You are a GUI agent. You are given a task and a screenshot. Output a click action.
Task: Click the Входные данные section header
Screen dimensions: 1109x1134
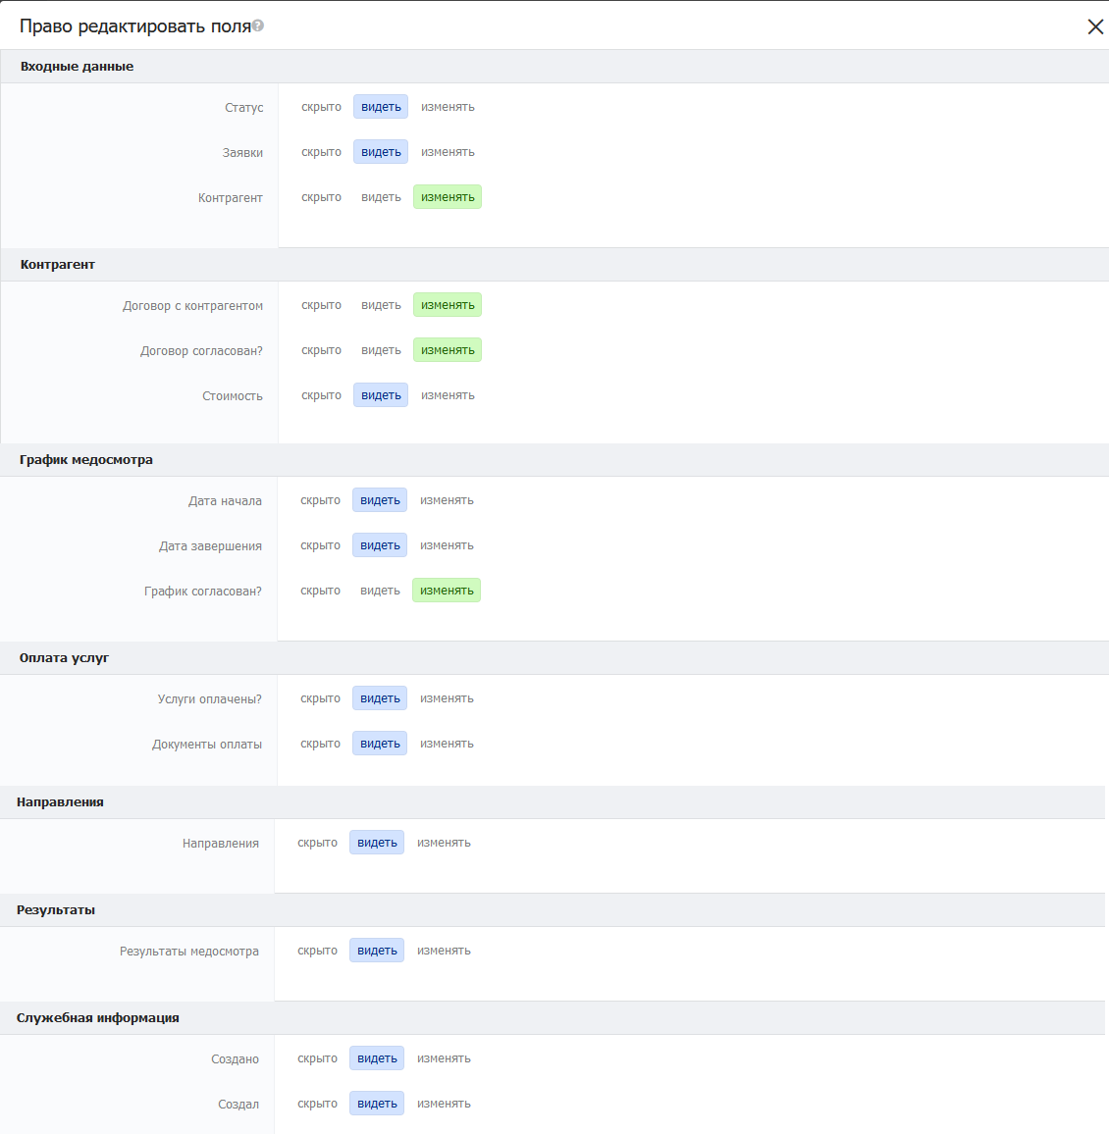pyautogui.click(x=554, y=67)
